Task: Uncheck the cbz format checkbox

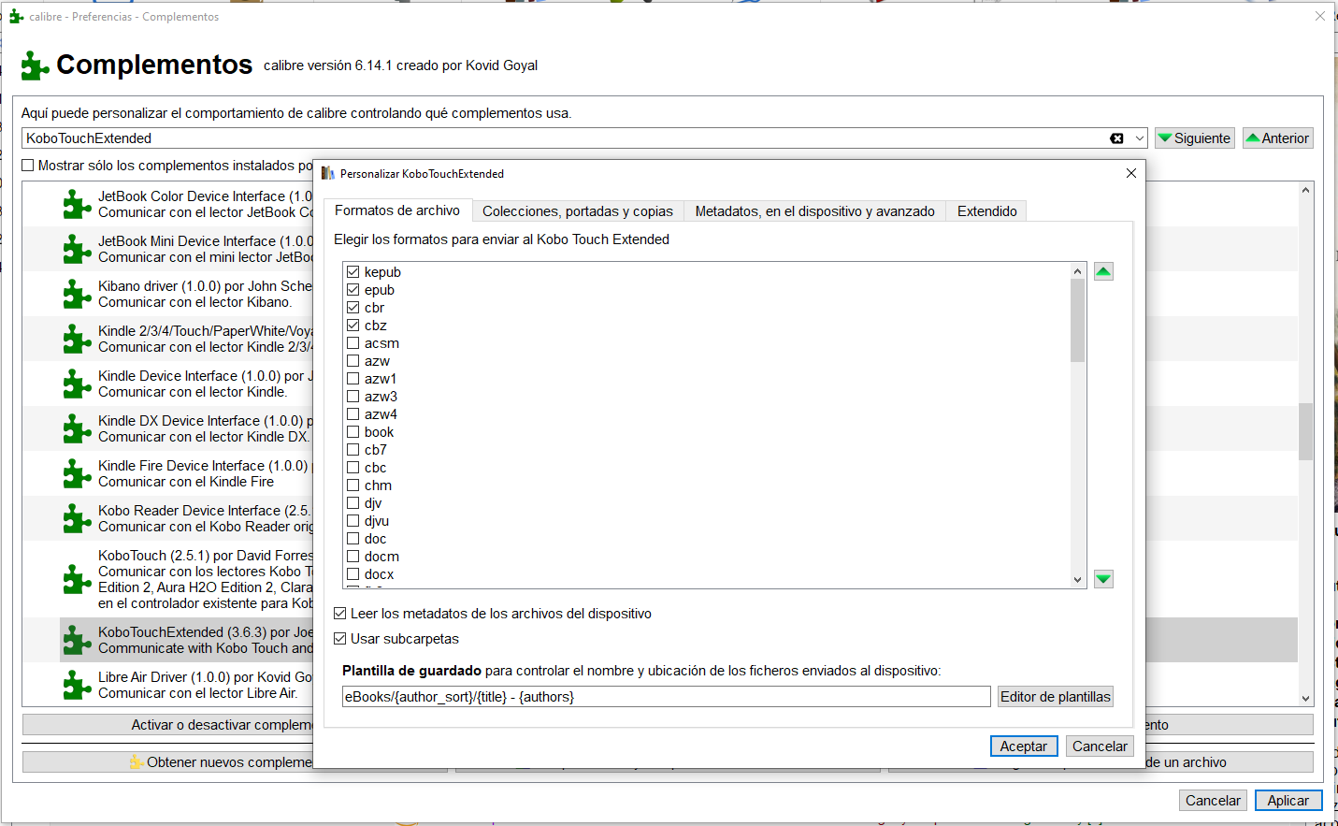Action: 352,326
